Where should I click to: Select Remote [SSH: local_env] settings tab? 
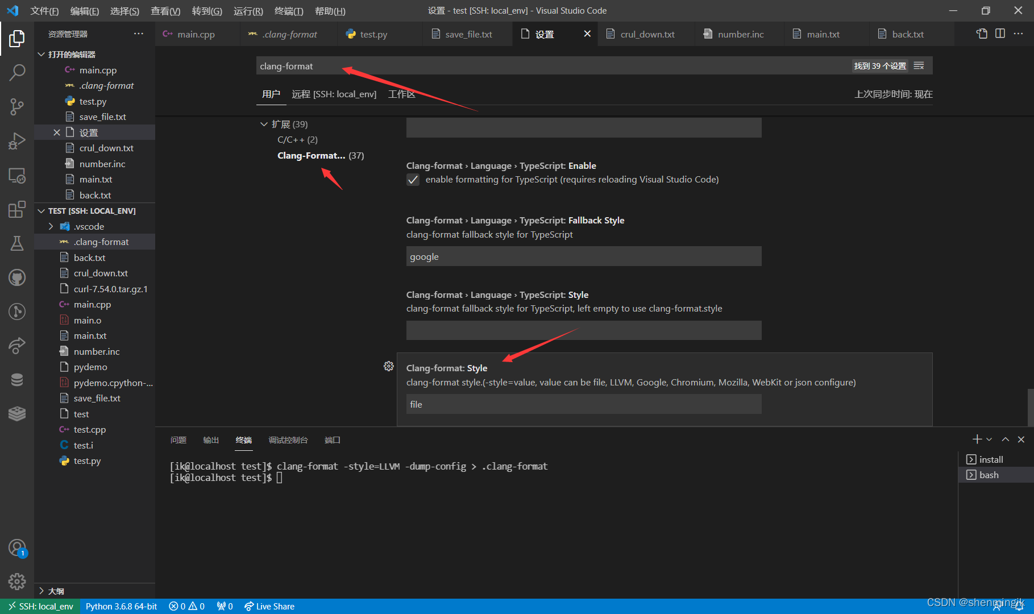(x=334, y=94)
